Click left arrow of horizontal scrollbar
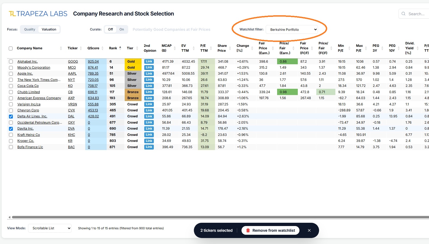The width and height of the screenshot is (429, 244). click(x=9, y=217)
